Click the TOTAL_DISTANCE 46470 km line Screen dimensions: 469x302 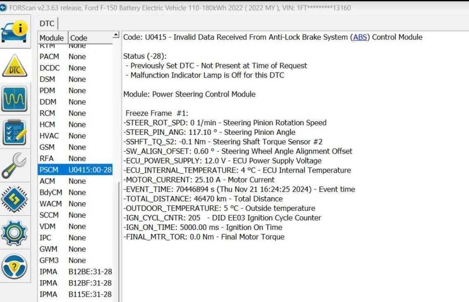(203, 199)
